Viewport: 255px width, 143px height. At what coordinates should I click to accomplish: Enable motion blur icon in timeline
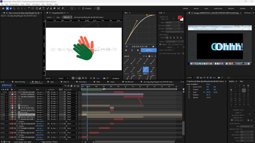[75, 86]
